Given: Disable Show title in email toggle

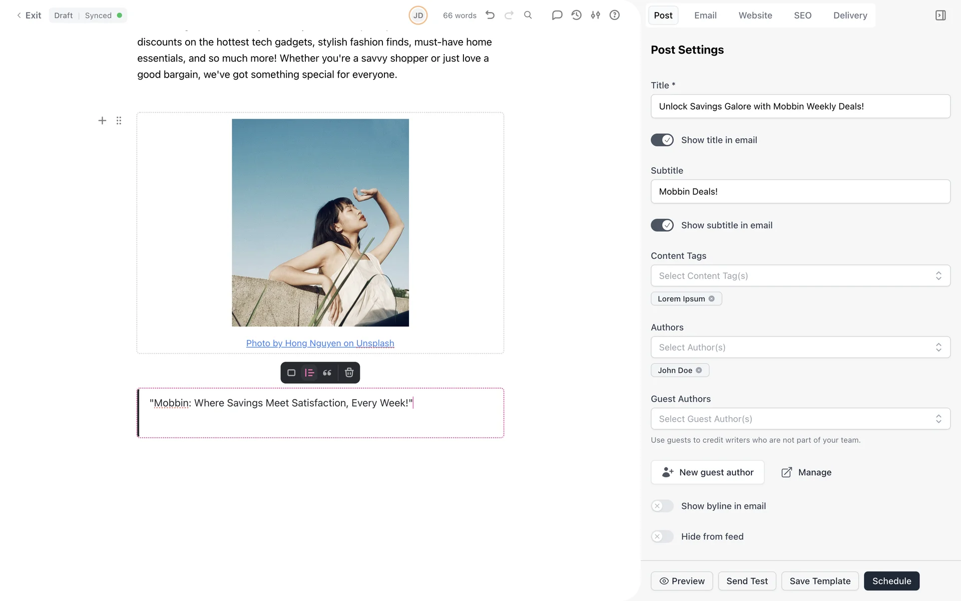Looking at the screenshot, I should click(x=662, y=140).
